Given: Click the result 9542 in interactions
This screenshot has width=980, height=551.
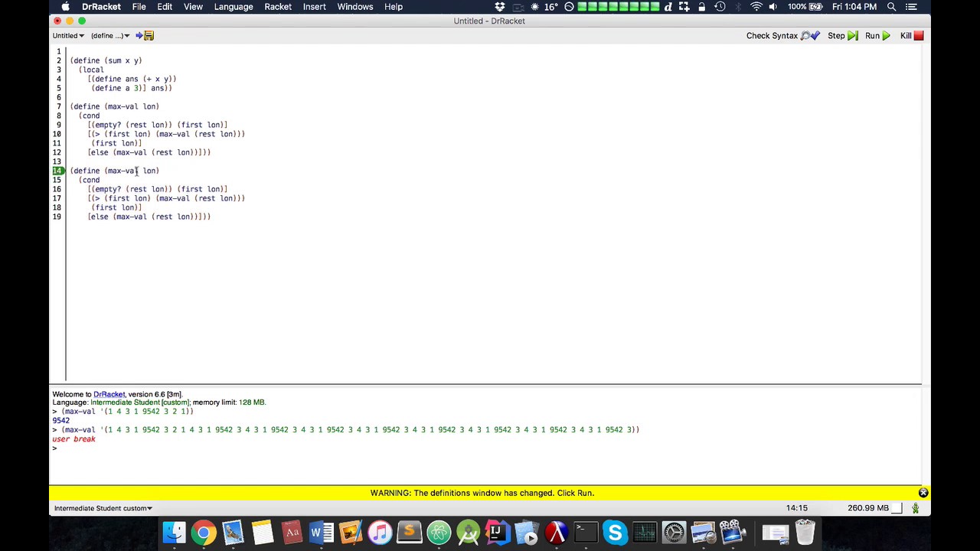Looking at the screenshot, I should click(x=60, y=421).
